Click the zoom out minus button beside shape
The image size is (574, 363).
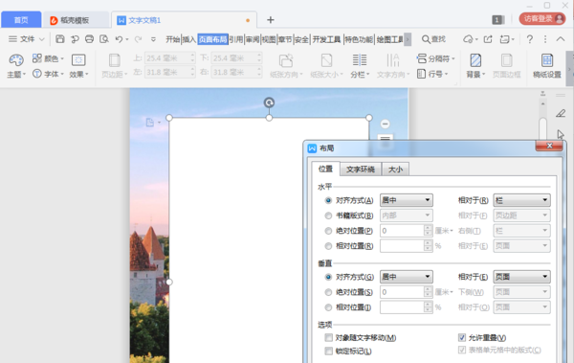385,124
